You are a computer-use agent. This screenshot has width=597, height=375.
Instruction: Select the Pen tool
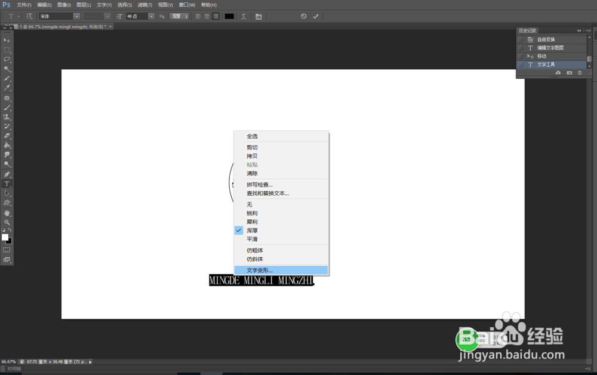point(7,174)
